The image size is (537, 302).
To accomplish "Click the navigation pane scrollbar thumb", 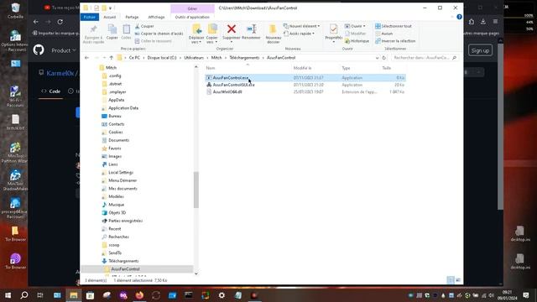I will coord(196,190).
